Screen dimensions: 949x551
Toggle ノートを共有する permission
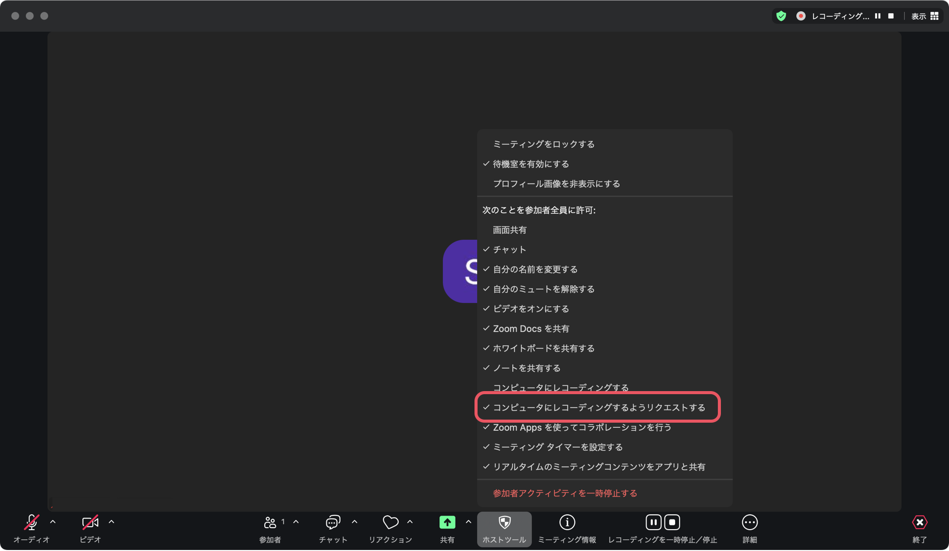(x=605, y=368)
